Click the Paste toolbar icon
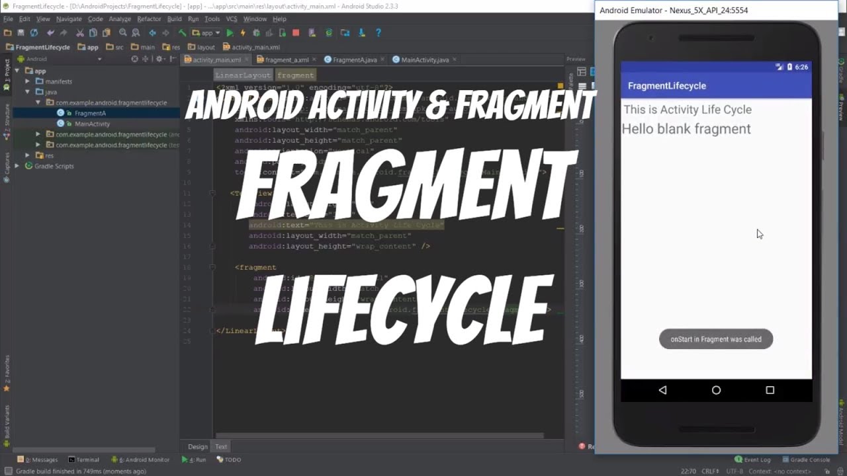Viewport: 847px width, 476px height. point(106,32)
